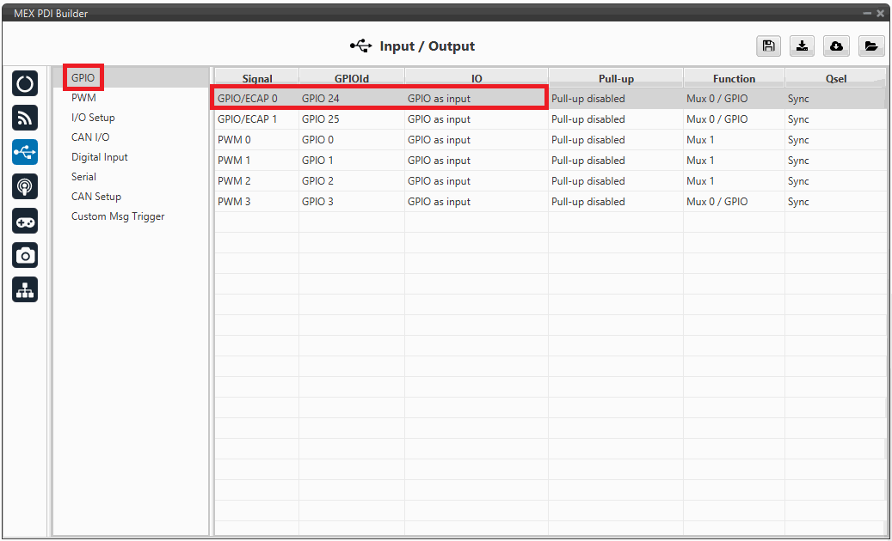The width and height of the screenshot is (892, 541).
Task: Select the PWM 2 signal row cell
Action: coord(255,181)
